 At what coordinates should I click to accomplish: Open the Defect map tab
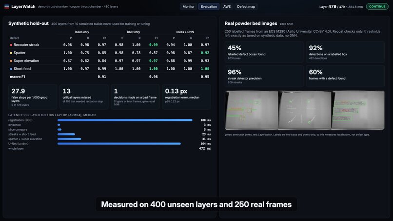[246, 6]
